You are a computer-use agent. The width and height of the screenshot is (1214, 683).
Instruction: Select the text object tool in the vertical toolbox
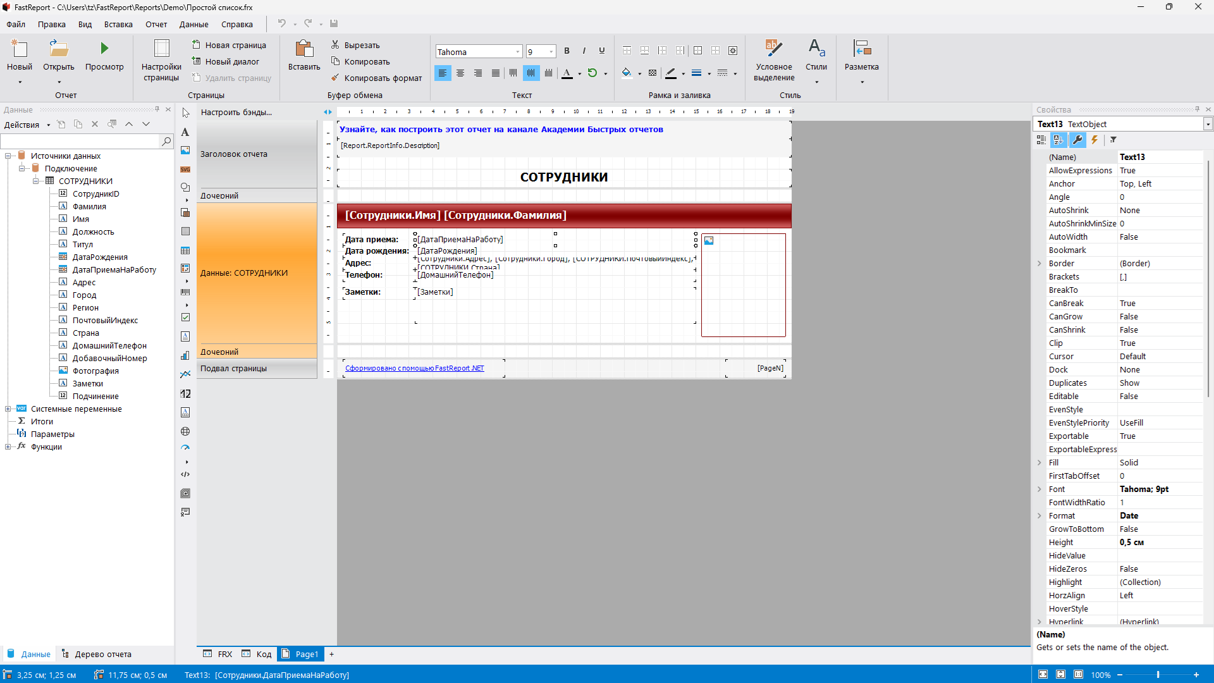tap(185, 132)
